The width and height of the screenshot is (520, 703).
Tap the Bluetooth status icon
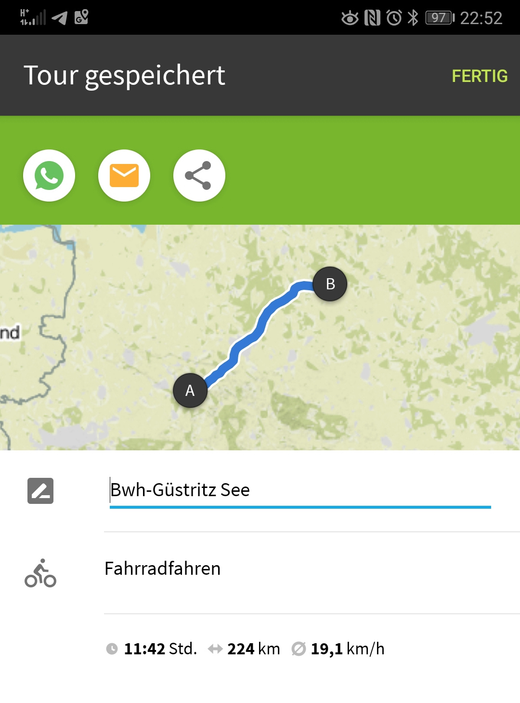click(413, 18)
